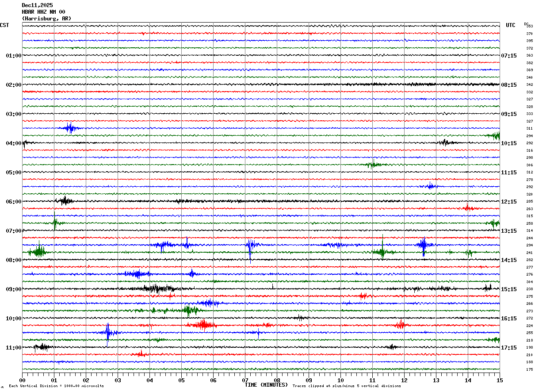Select the 11:00 CST time label

[x=14, y=348]
